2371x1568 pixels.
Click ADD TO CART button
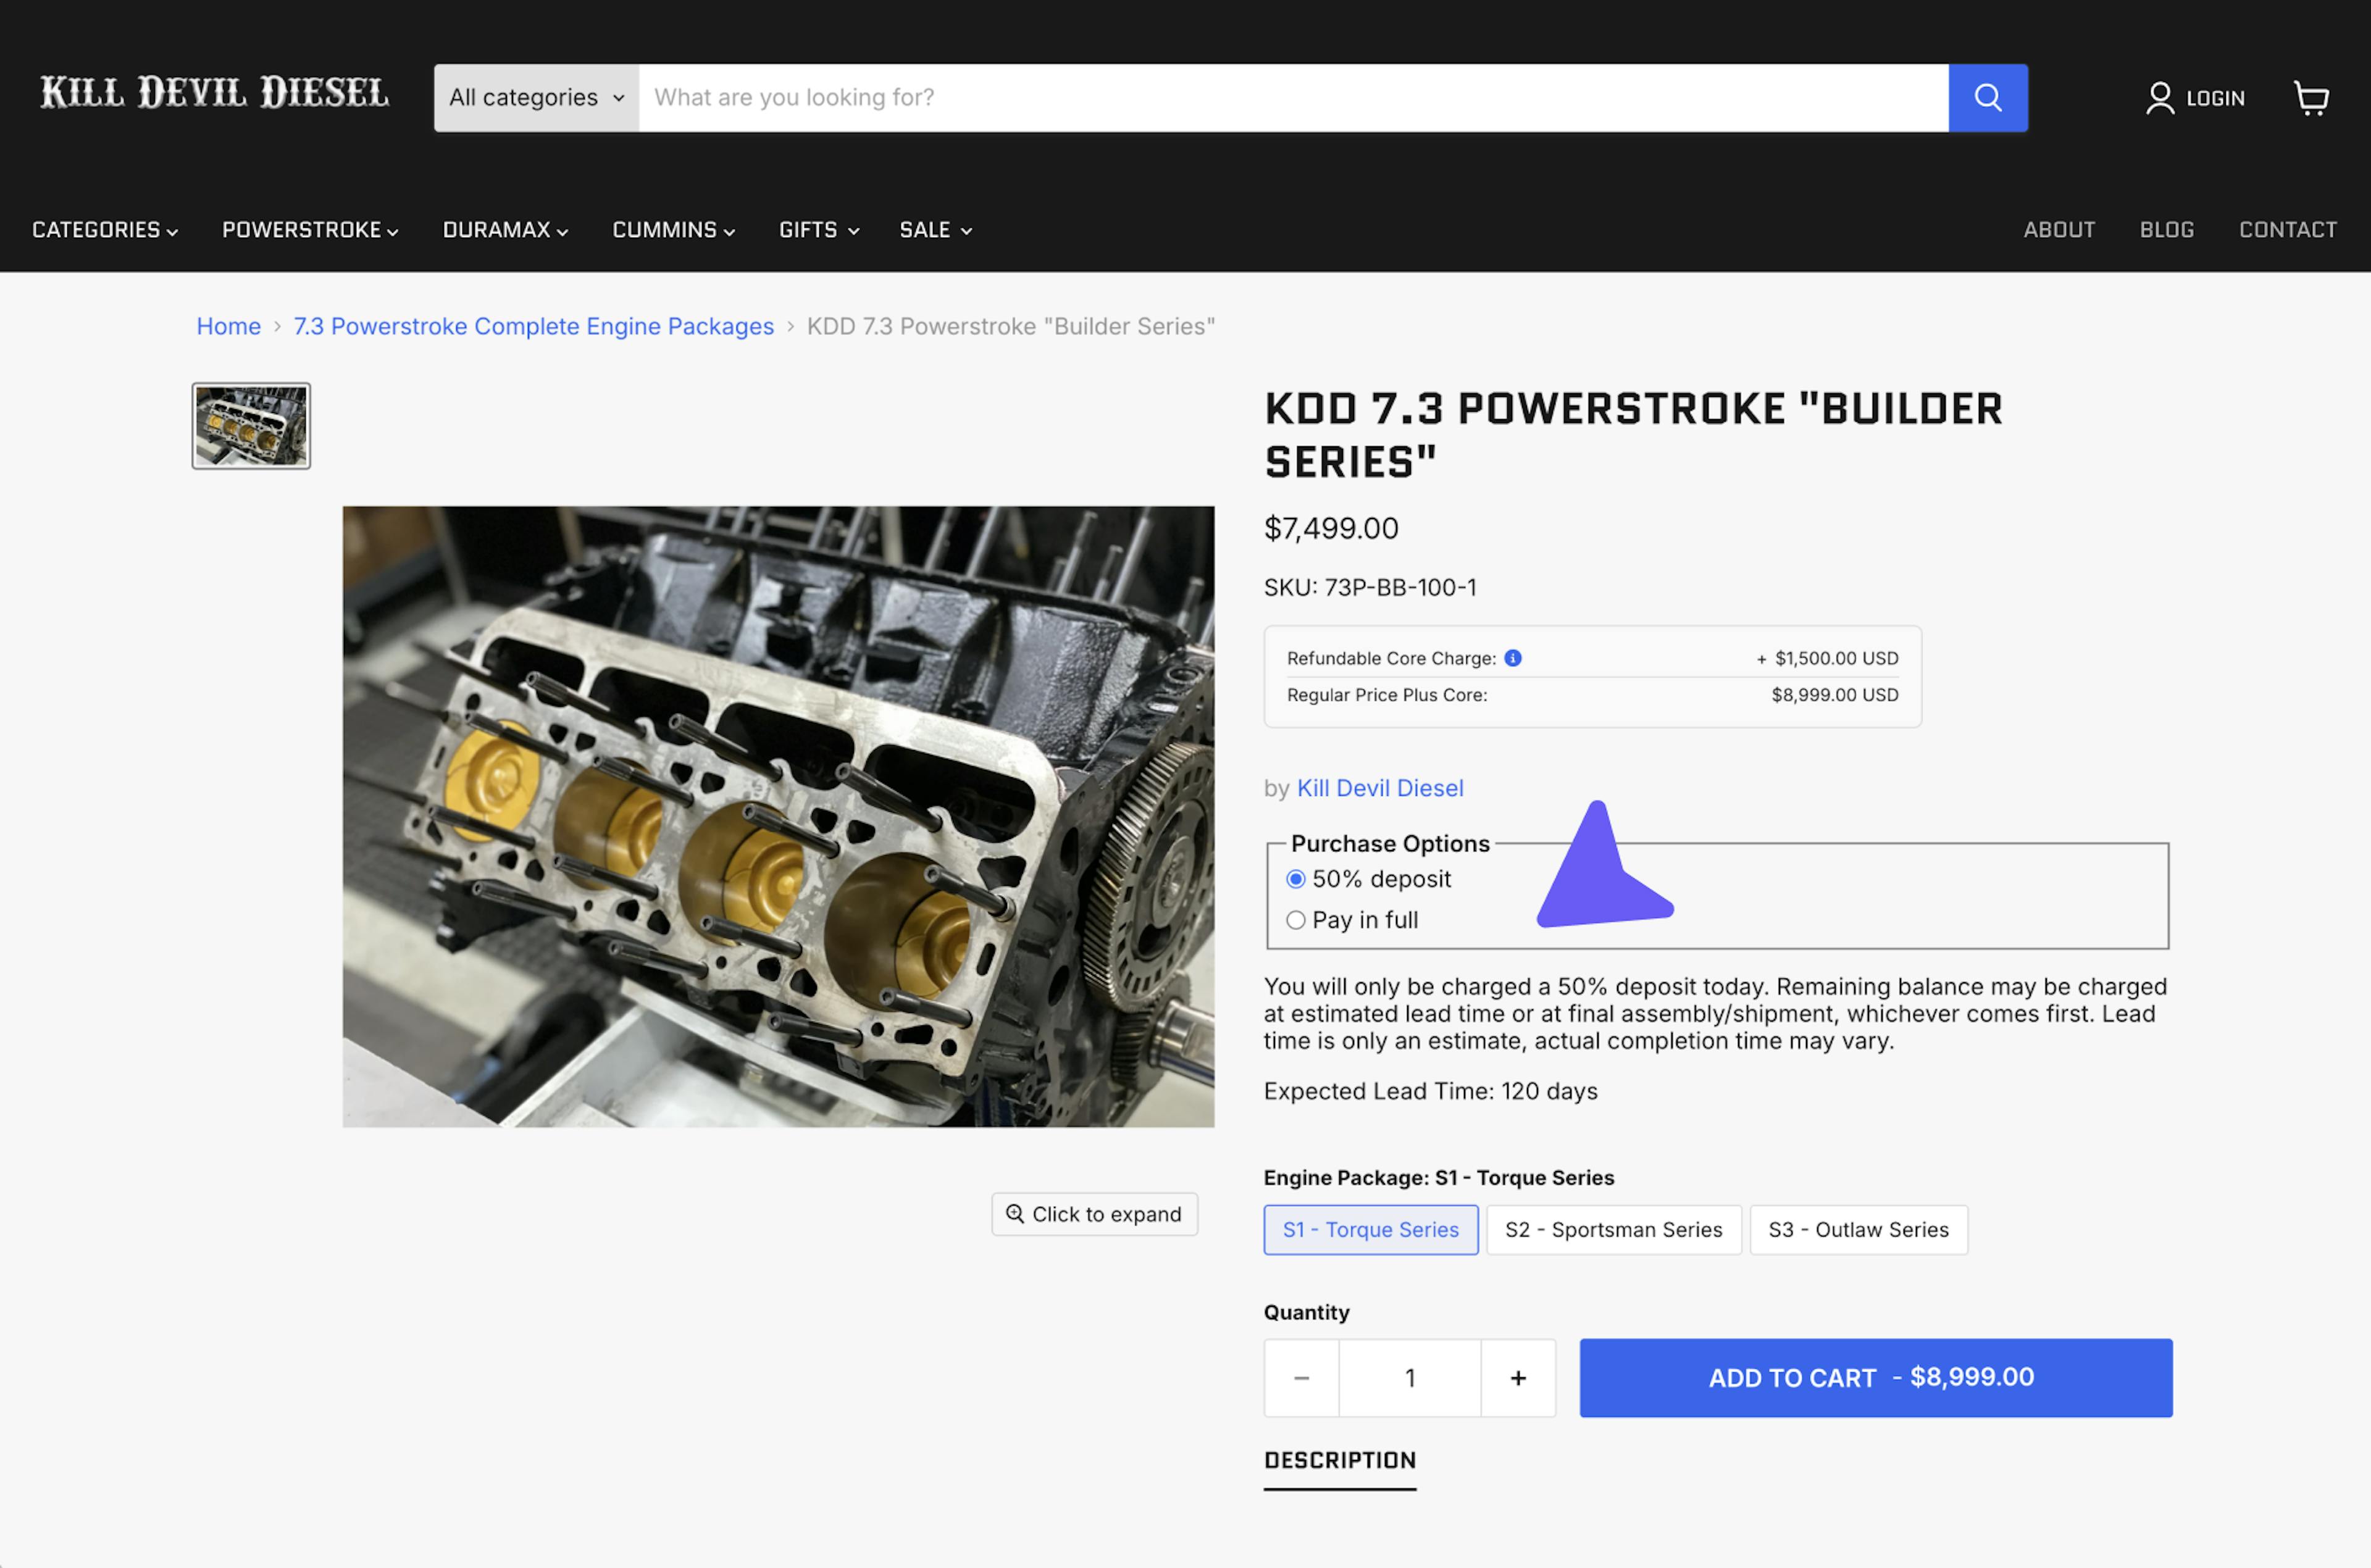1875,1377
